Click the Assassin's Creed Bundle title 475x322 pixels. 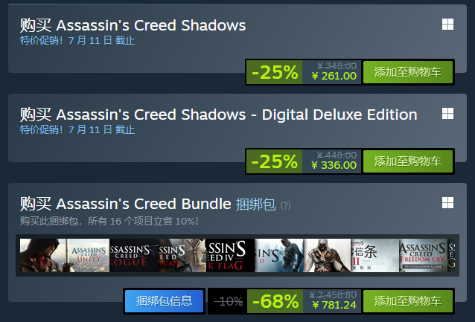tap(125, 204)
